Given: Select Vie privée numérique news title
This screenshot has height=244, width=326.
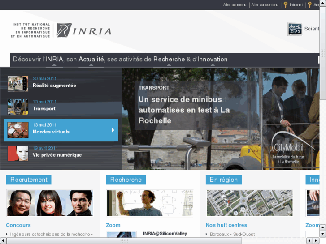Looking at the screenshot, I should click(57, 155).
